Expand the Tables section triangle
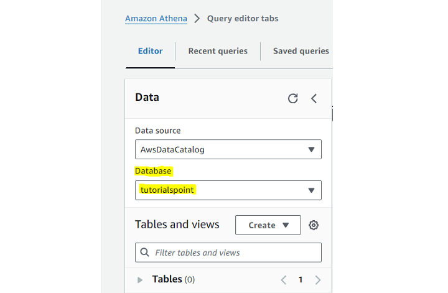448x293 pixels. point(140,280)
